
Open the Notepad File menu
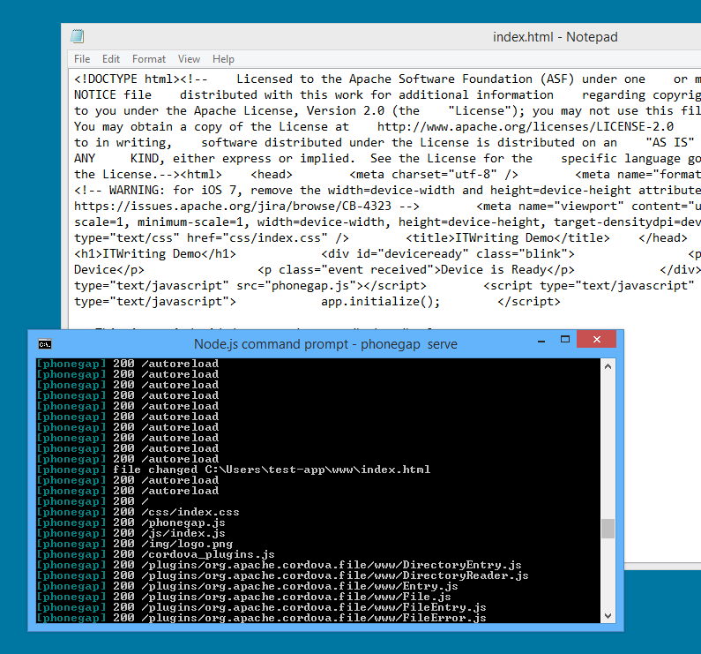82,59
